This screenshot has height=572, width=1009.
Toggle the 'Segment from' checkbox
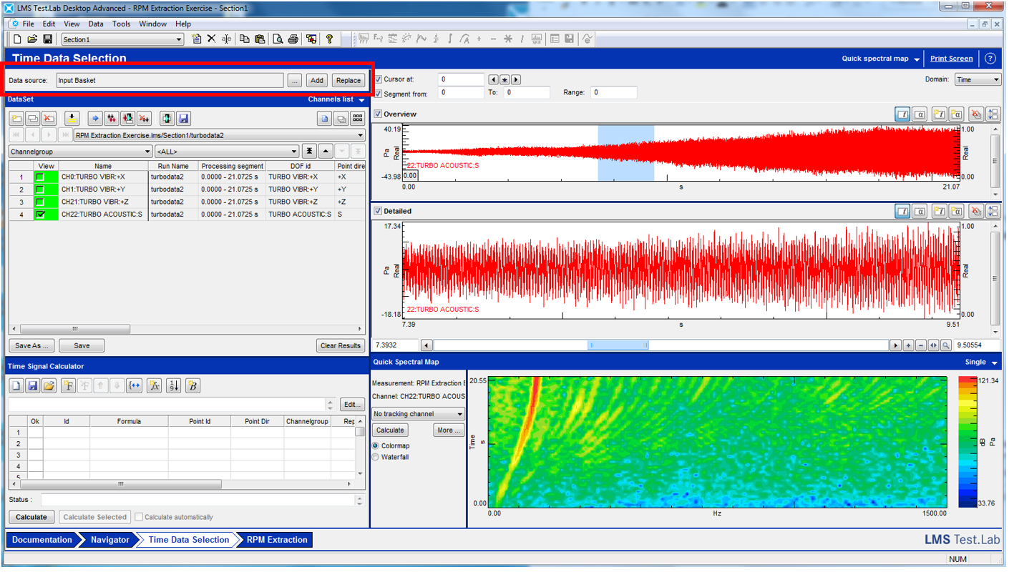tap(379, 93)
